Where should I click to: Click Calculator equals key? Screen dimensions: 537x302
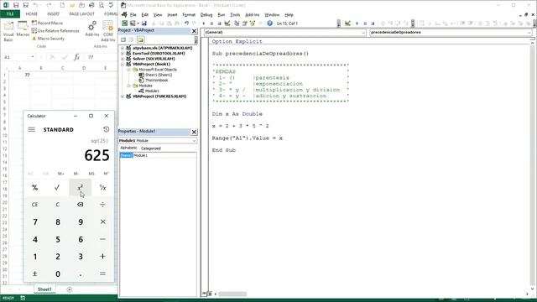102,273
